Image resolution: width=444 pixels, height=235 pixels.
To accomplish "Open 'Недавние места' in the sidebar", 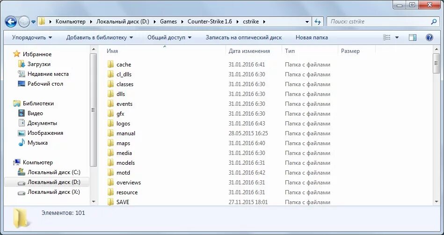I will [x=48, y=74].
